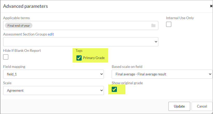Click inside the Applicable terms field
Image resolution: width=213 pixels, height=114 pixels.
pos(81,26)
